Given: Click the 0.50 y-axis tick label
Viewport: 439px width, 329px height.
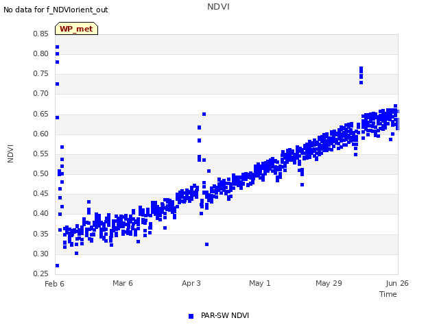Looking at the screenshot, I should (40, 173).
